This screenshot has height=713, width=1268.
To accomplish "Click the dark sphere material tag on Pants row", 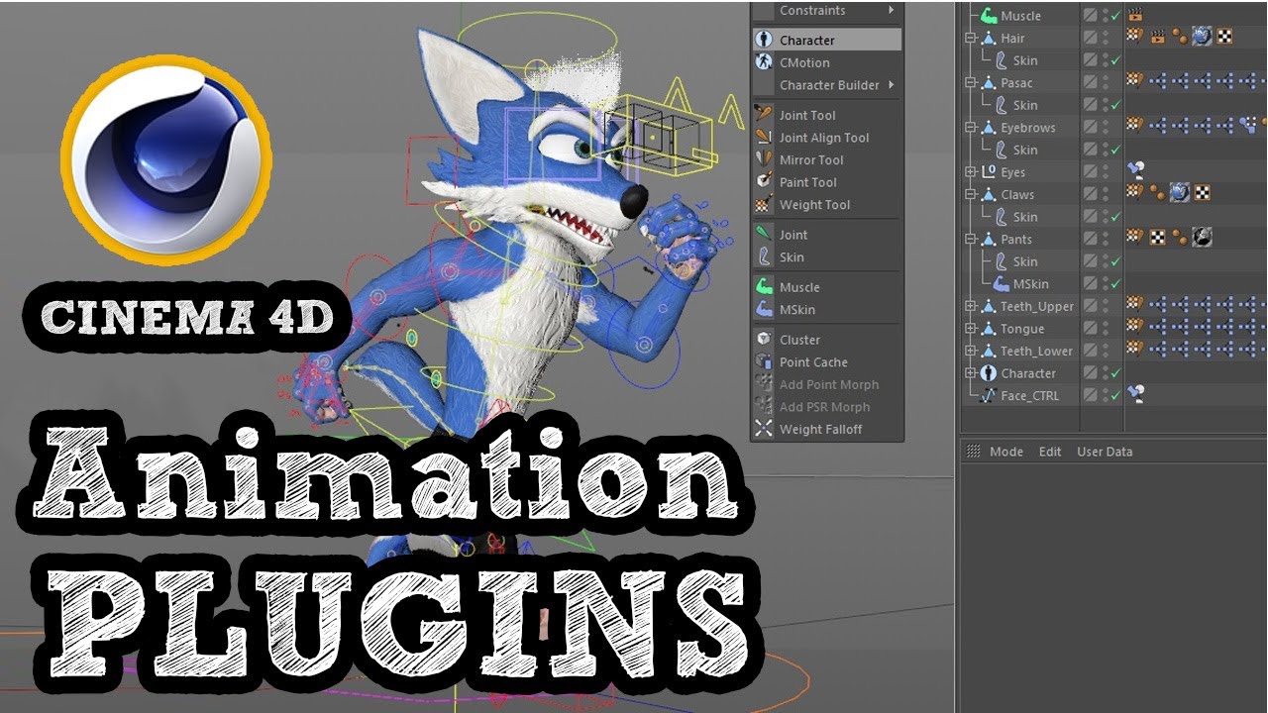I will pos(1202,238).
